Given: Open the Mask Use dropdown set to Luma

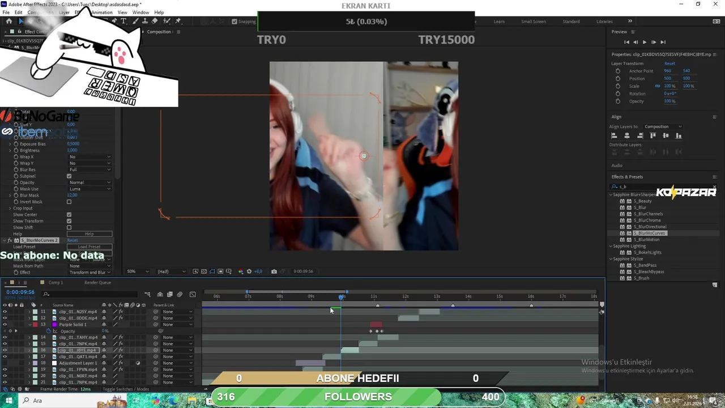Looking at the screenshot, I should click(x=89, y=189).
